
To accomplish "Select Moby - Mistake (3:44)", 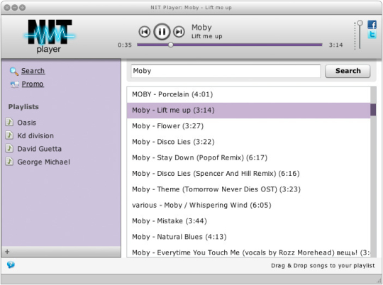I will [249, 221].
